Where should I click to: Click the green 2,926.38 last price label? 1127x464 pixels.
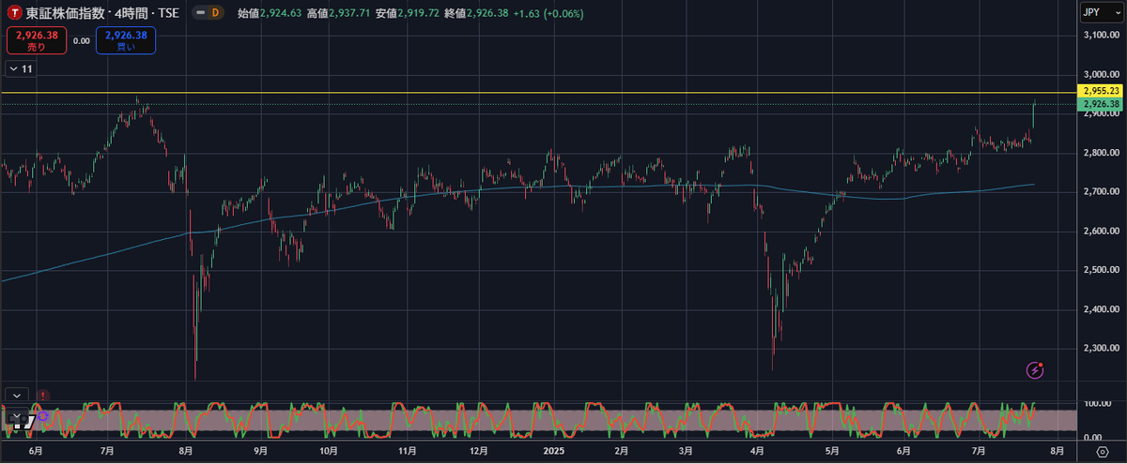point(1098,103)
